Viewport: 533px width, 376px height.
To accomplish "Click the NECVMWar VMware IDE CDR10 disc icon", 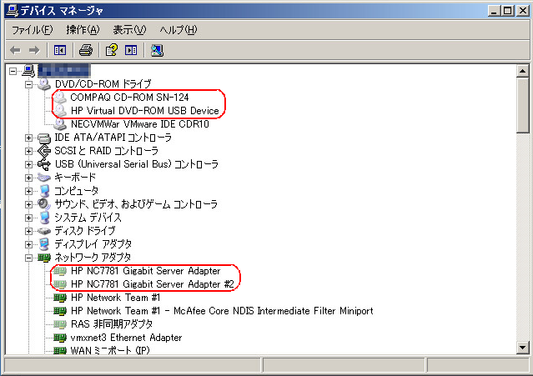I will click(60, 124).
